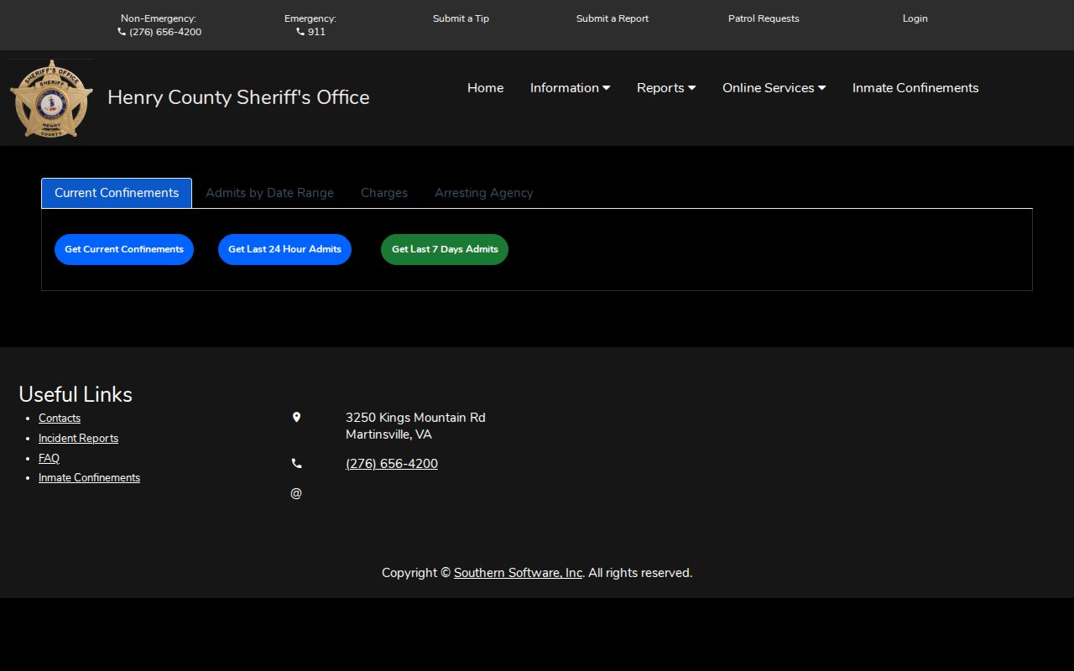Click the phone icon beside non-emergency number
This screenshot has width=1074, height=671.
coord(122,32)
